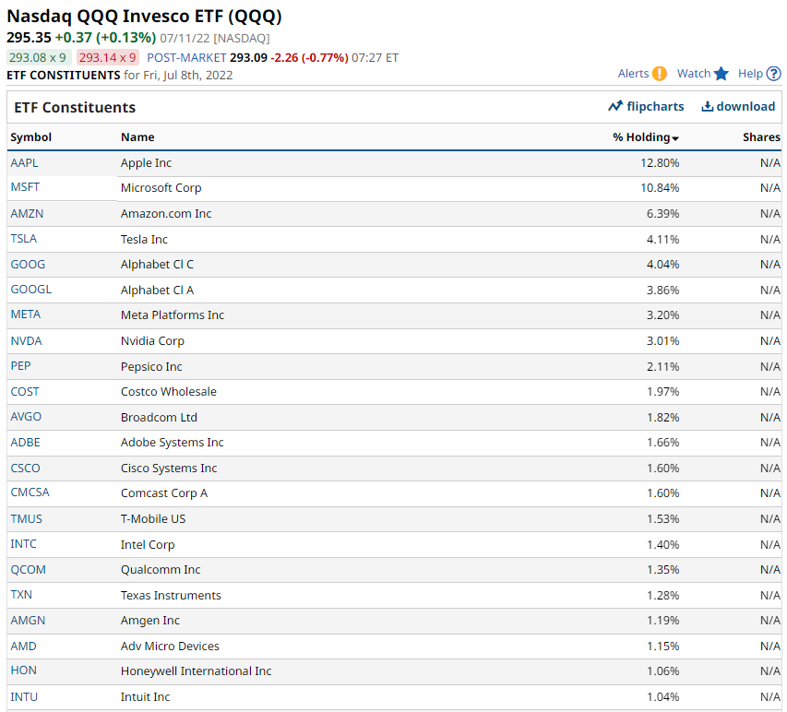
Task: Open the MSFT symbol link
Action: click(x=25, y=187)
